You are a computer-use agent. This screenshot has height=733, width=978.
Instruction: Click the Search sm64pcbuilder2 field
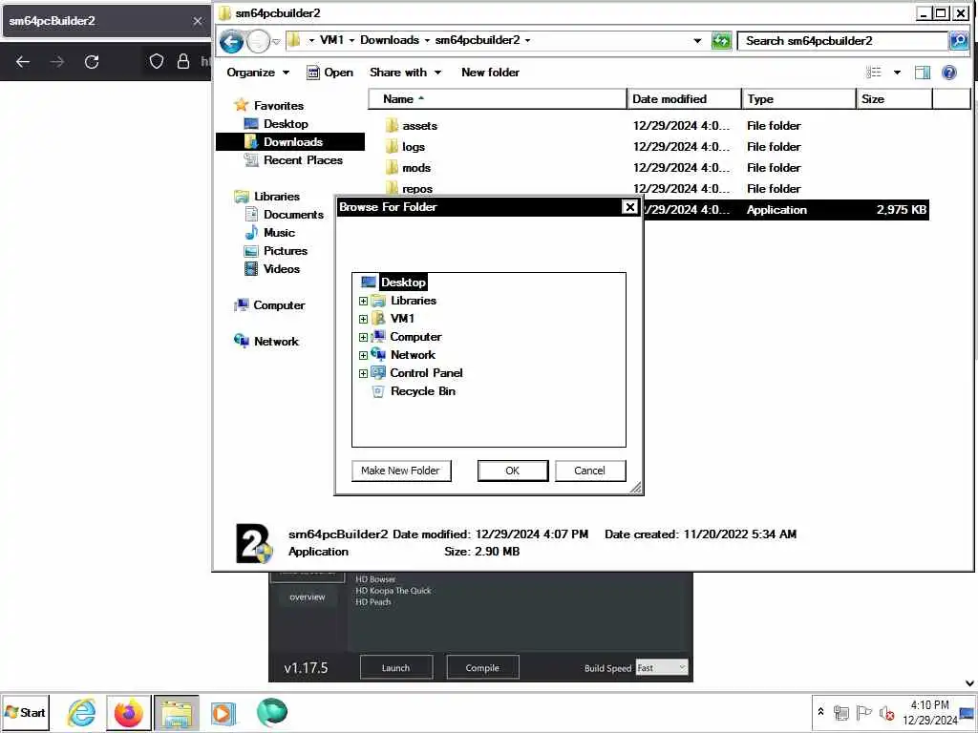pyautogui.click(x=842, y=41)
